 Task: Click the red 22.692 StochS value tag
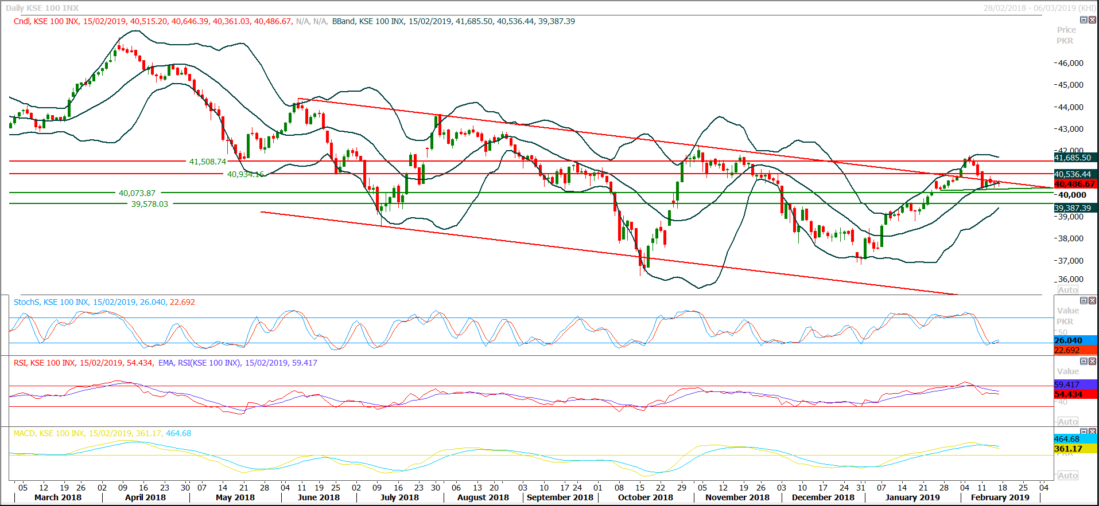pyautogui.click(x=1076, y=350)
